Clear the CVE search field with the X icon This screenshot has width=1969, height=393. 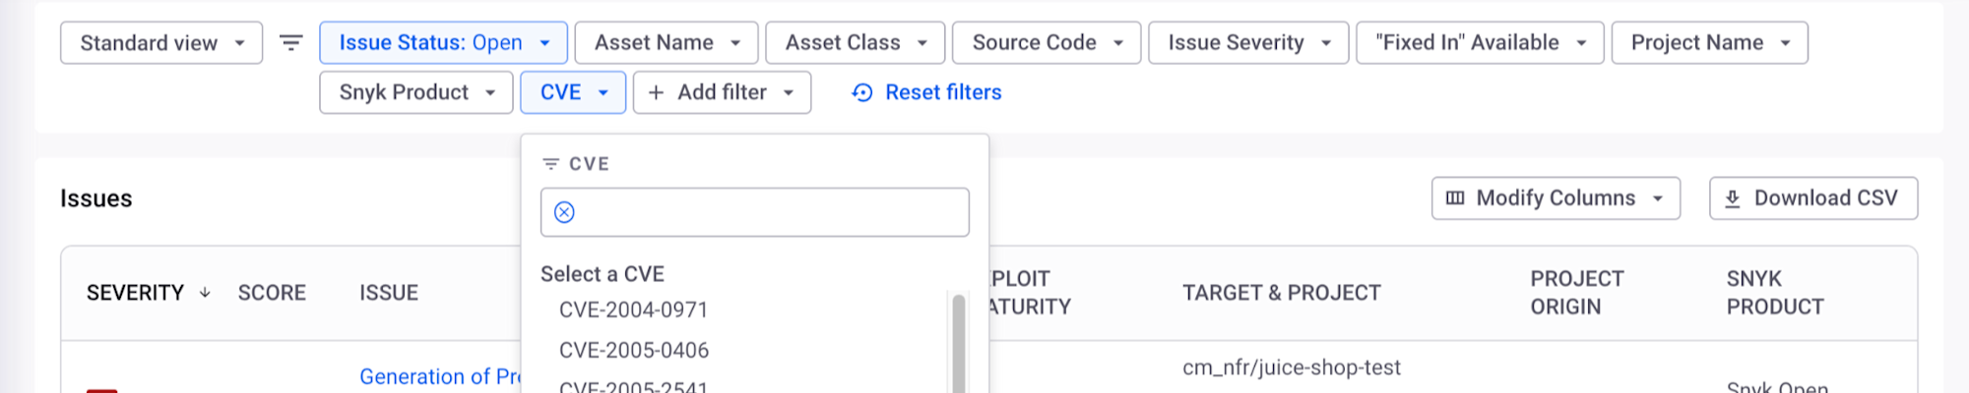[x=564, y=212]
